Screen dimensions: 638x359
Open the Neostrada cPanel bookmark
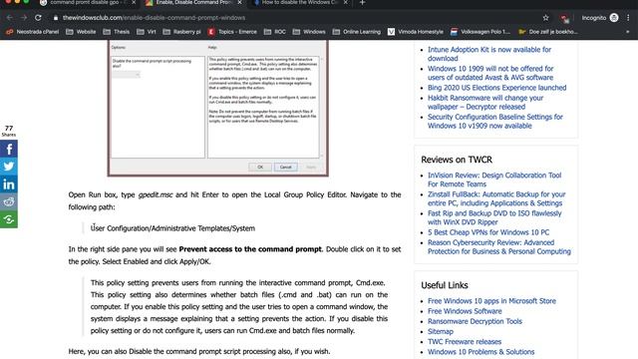(33, 32)
